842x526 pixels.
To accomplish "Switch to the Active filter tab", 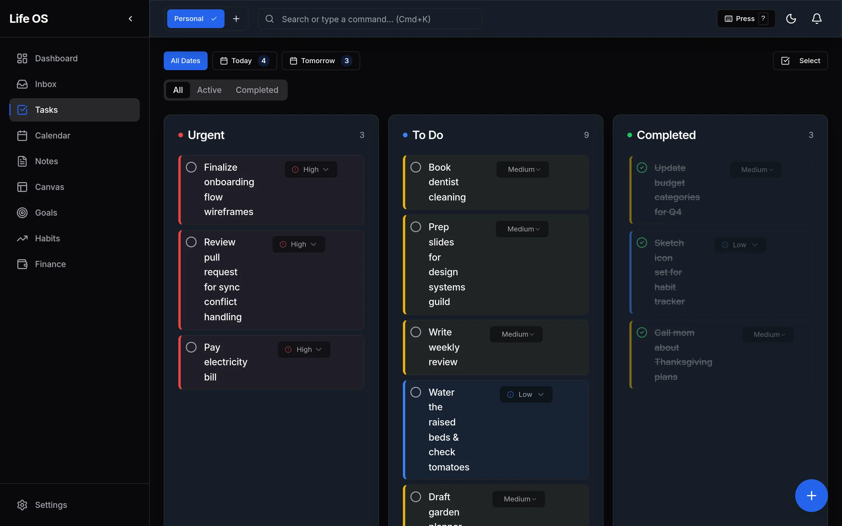I will [209, 90].
